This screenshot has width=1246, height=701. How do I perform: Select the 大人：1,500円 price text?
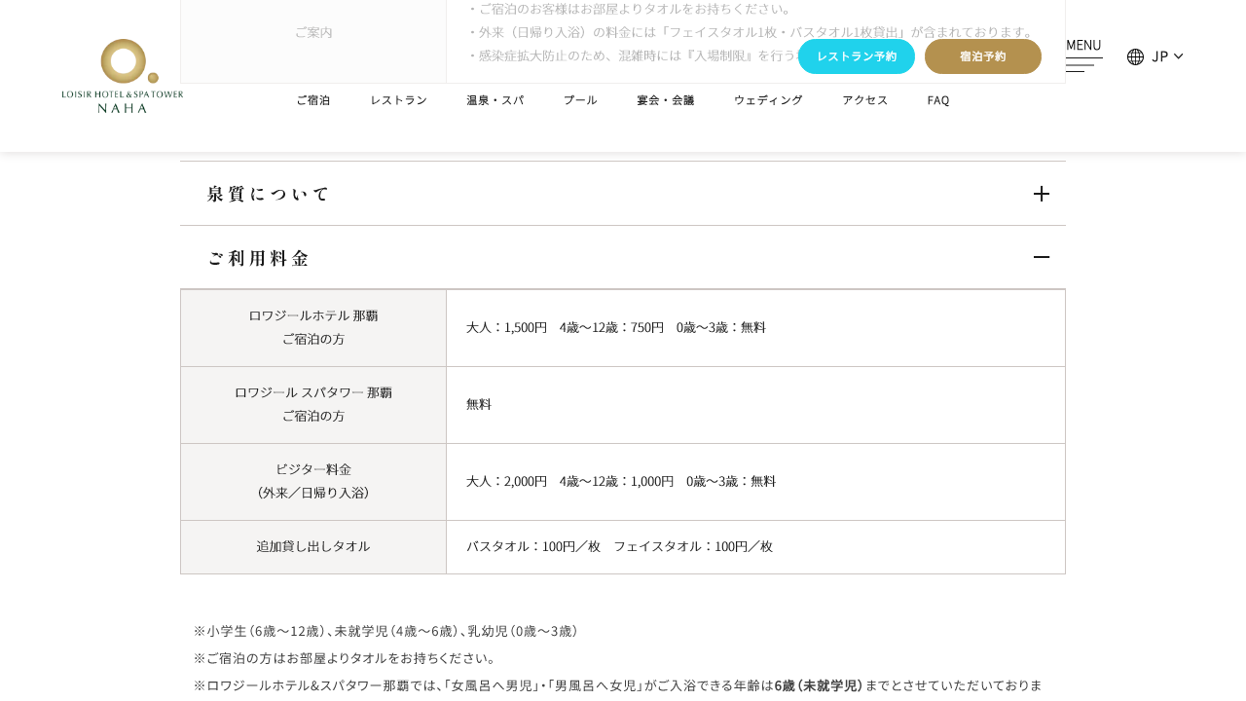[507, 328]
